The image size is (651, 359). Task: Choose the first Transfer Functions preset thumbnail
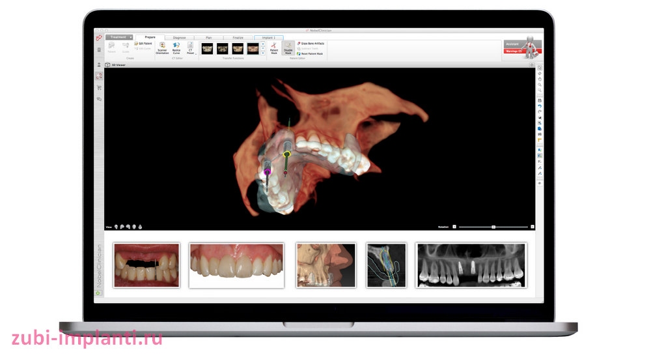(x=208, y=48)
